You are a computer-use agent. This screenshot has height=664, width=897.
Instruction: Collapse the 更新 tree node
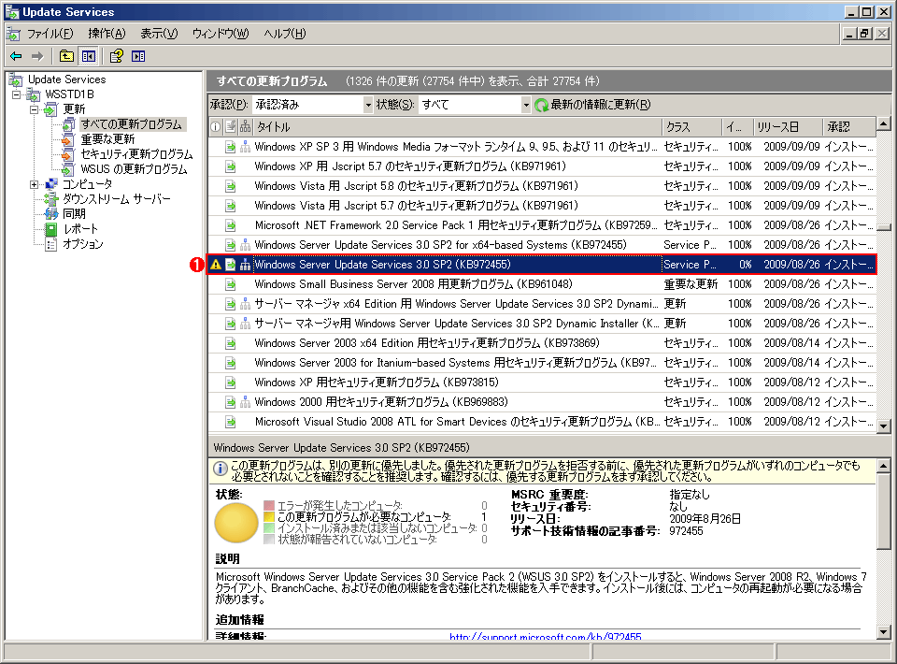point(35,109)
